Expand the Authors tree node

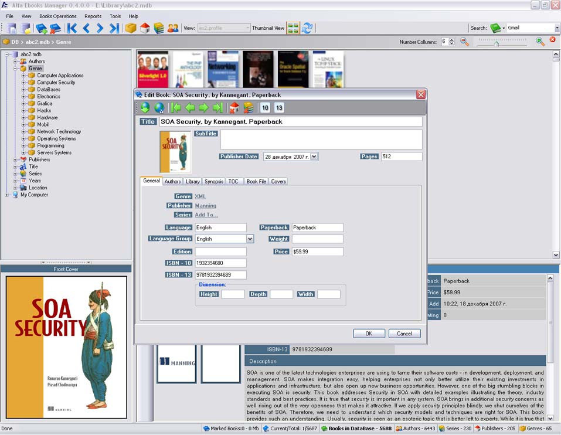point(15,62)
